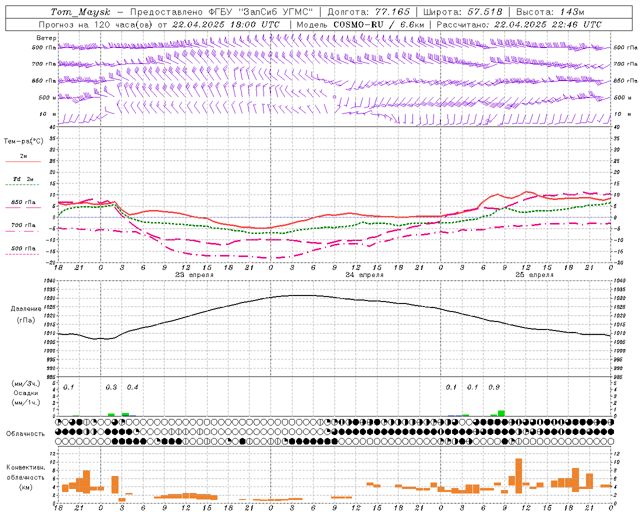This screenshot has height=512, width=640.
Task: Select the Долгота: 77.165 longitude value
Action: point(368,12)
